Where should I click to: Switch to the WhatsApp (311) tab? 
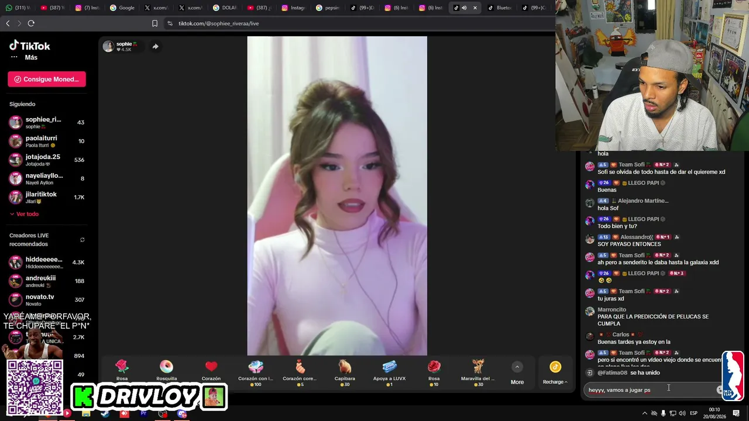pos(19,8)
